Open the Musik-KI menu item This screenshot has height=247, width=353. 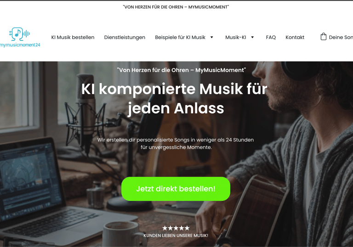click(x=236, y=37)
